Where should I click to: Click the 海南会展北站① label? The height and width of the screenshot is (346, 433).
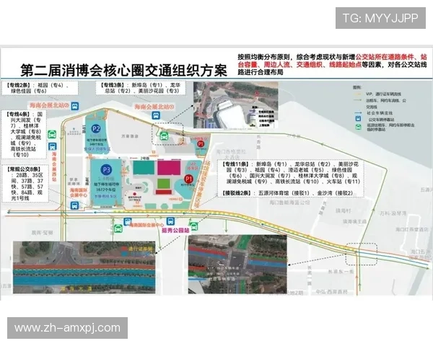[154, 107]
